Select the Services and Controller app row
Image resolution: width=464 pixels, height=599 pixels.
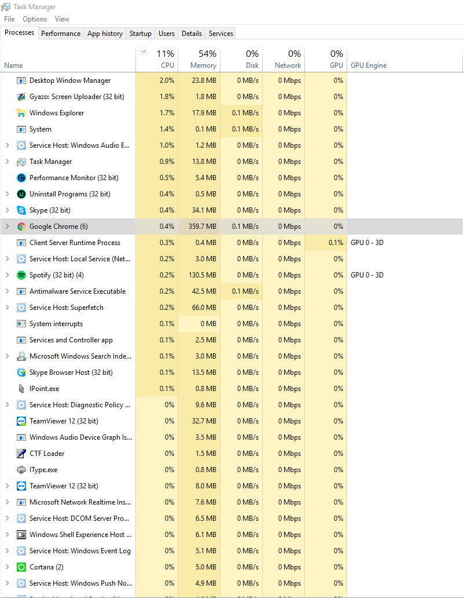coord(232,340)
